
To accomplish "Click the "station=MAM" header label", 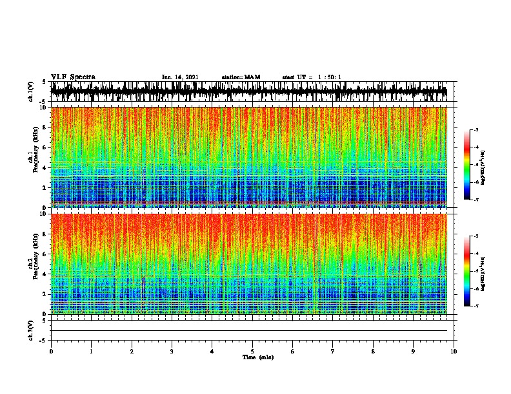I will [241, 77].
